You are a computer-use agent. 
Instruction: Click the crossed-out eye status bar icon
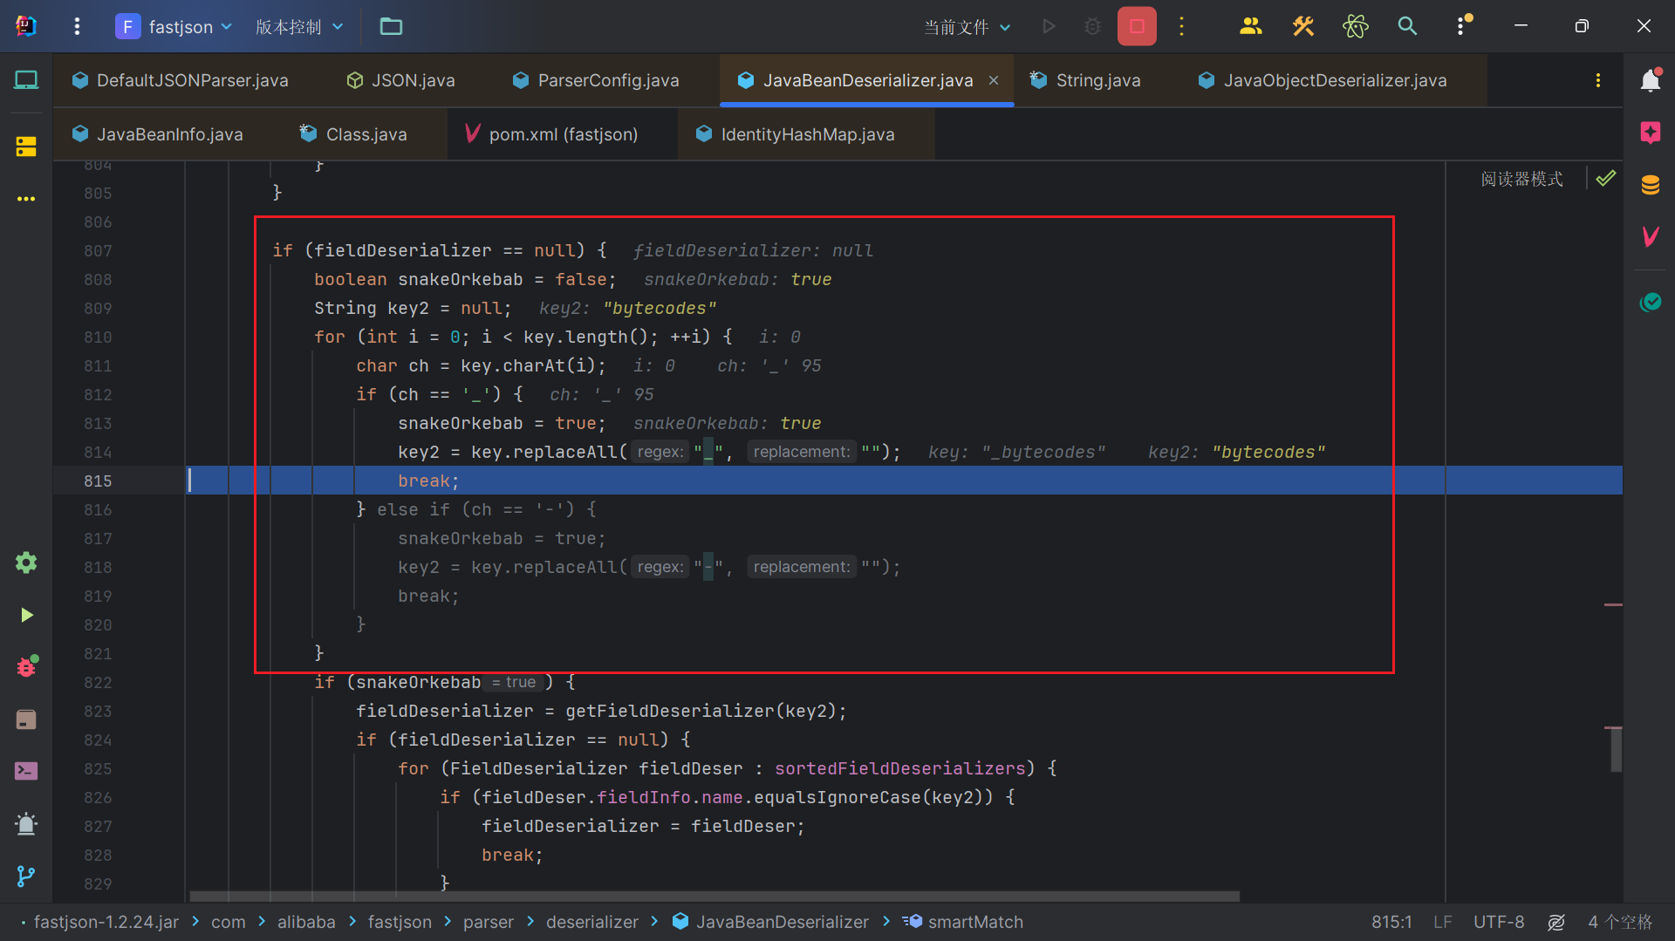coord(1556,922)
